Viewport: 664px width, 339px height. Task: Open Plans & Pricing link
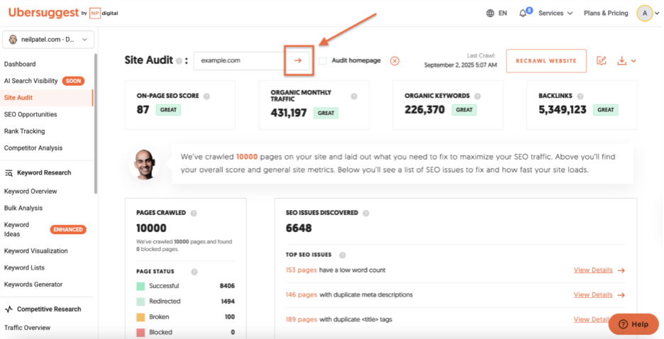(606, 13)
